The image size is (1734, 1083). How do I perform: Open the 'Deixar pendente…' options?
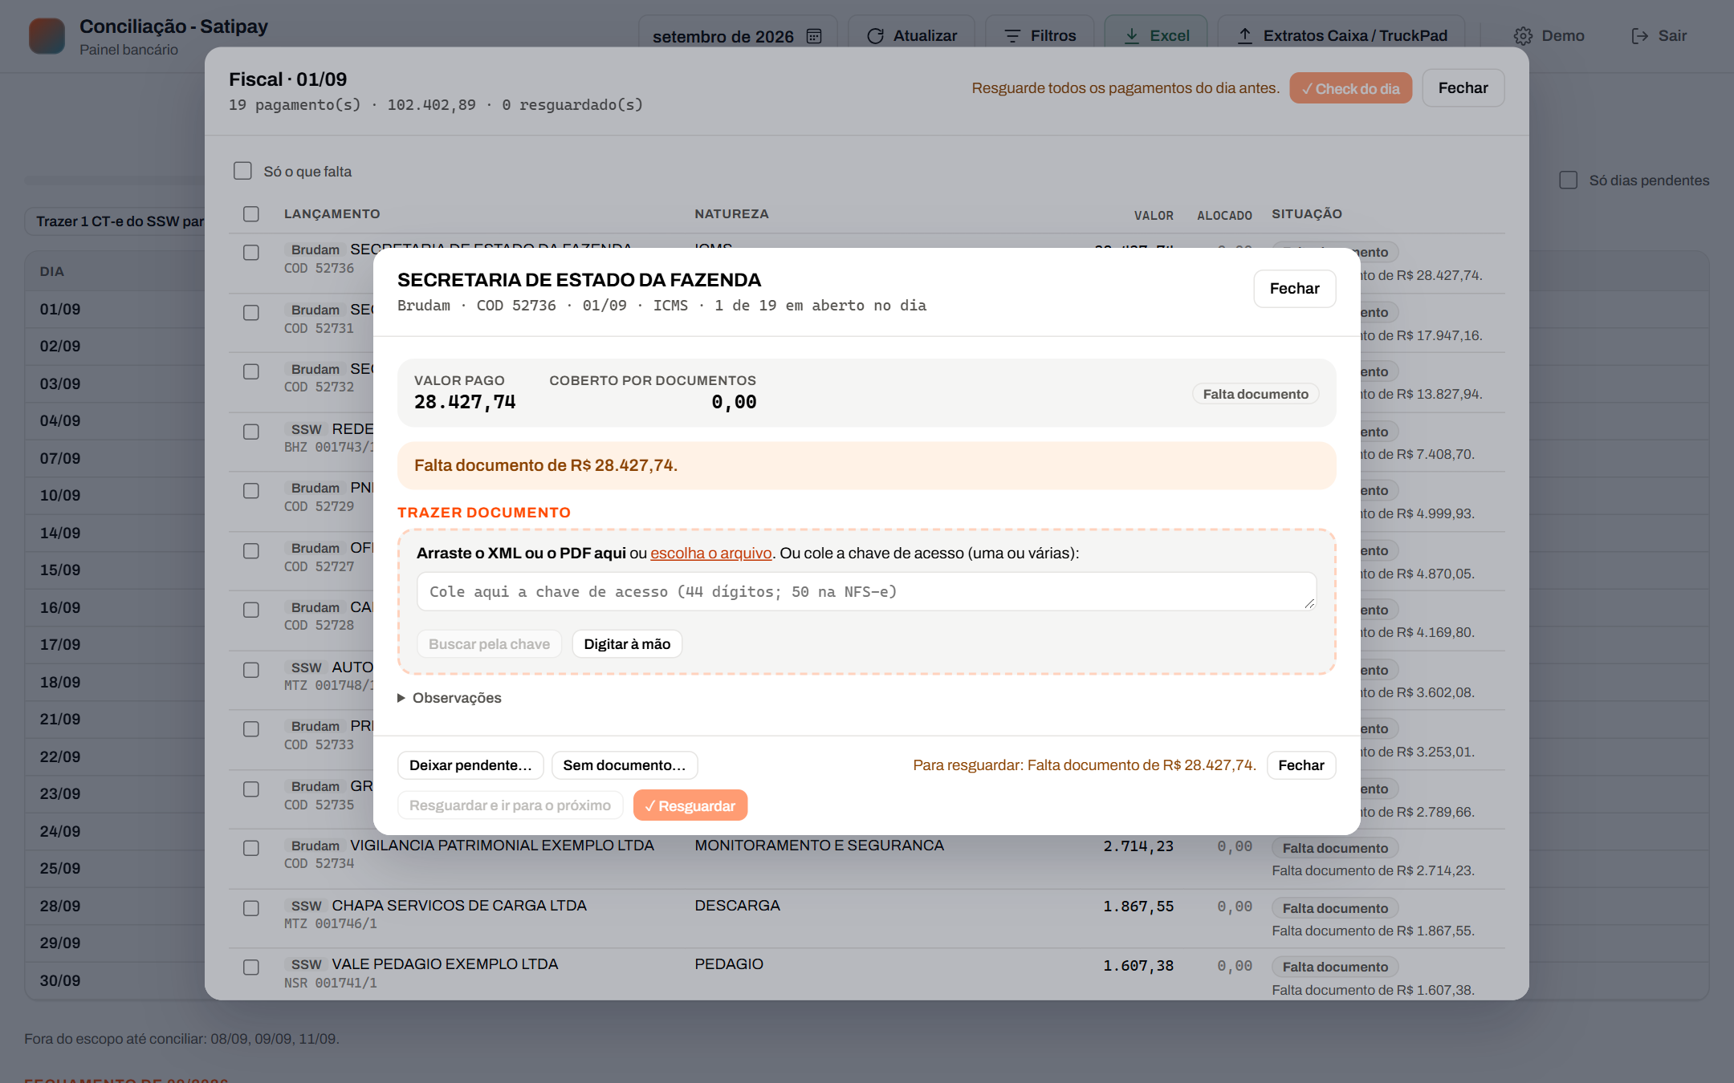pyautogui.click(x=470, y=765)
